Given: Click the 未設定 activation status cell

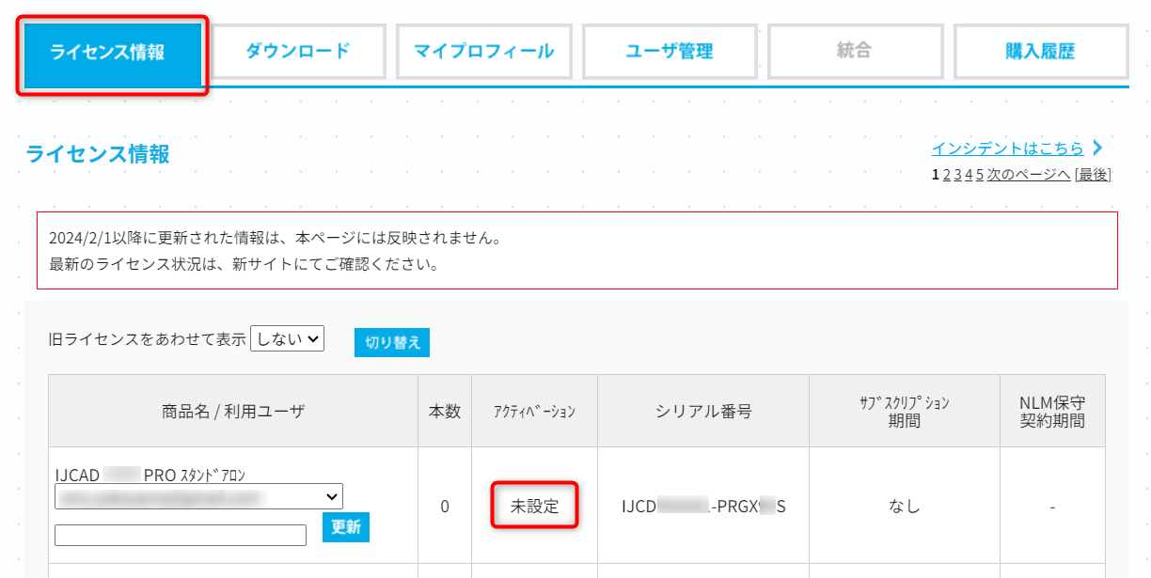Looking at the screenshot, I should pos(534,506).
